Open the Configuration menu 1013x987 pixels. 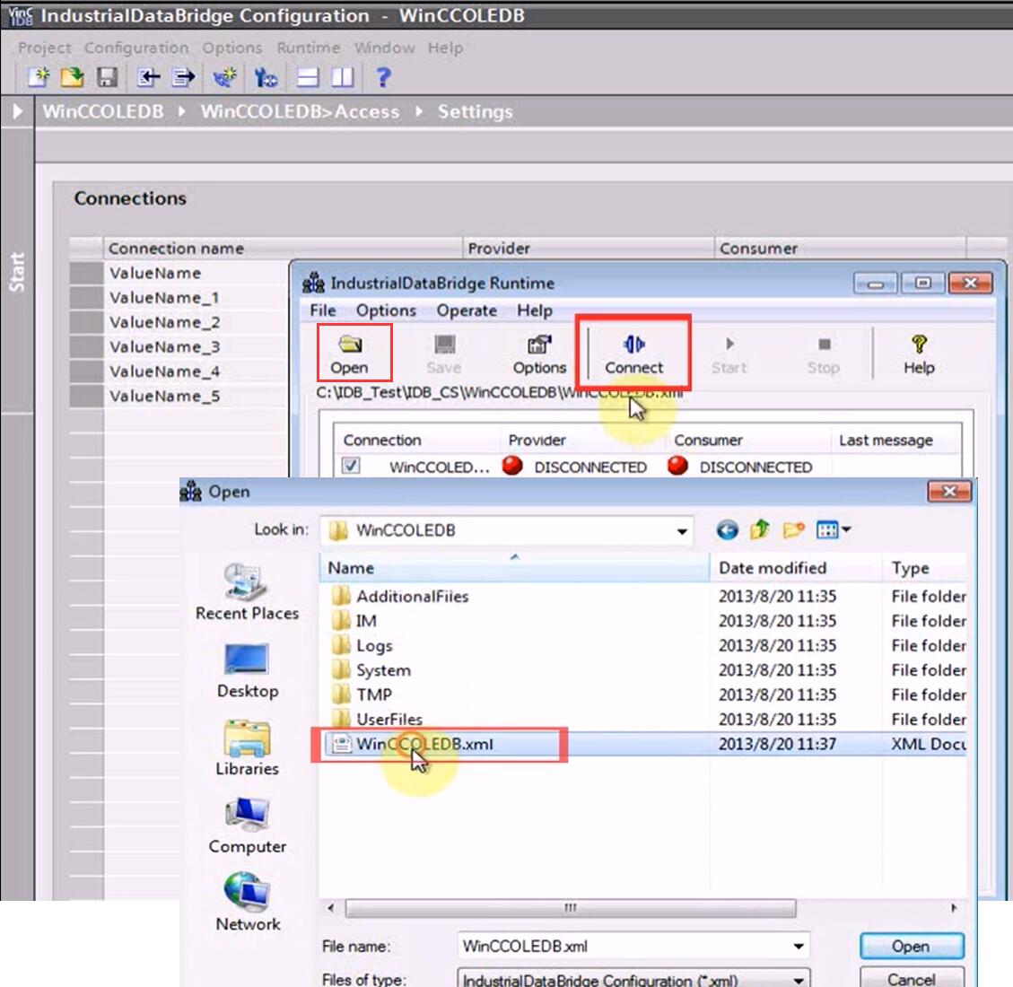click(136, 48)
